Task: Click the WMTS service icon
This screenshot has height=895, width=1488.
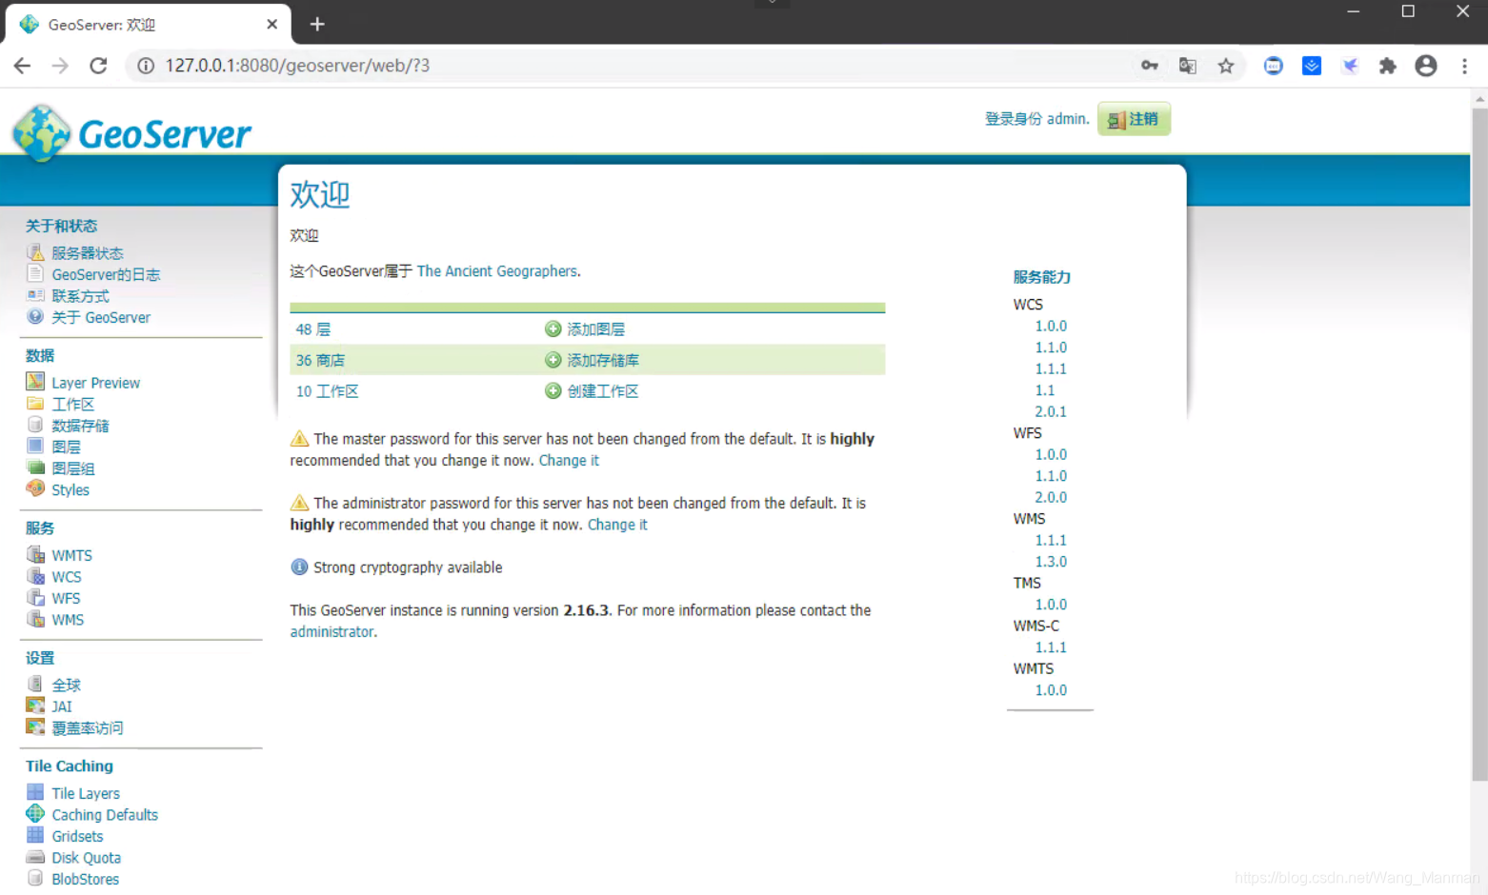Action: pyautogui.click(x=35, y=554)
